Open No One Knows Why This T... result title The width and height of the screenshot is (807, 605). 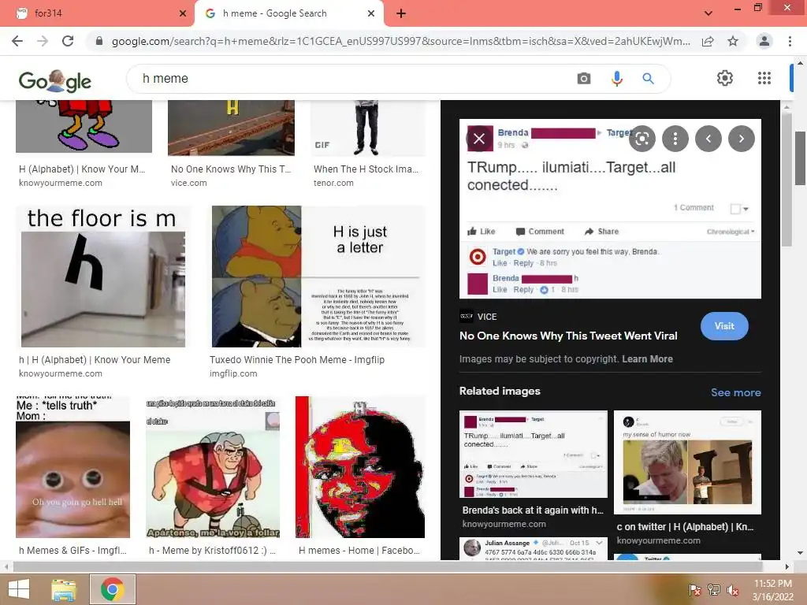coord(231,169)
